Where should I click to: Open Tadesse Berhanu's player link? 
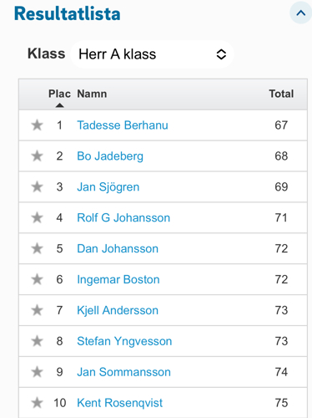(123, 125)
